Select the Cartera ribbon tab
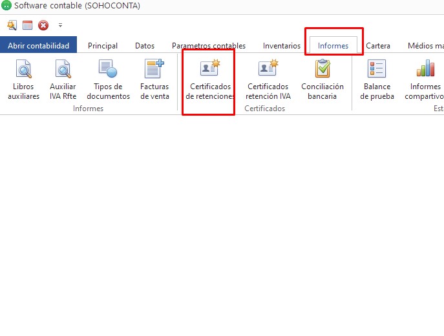This screenshot has width=444, height=336. click(378, 46)
